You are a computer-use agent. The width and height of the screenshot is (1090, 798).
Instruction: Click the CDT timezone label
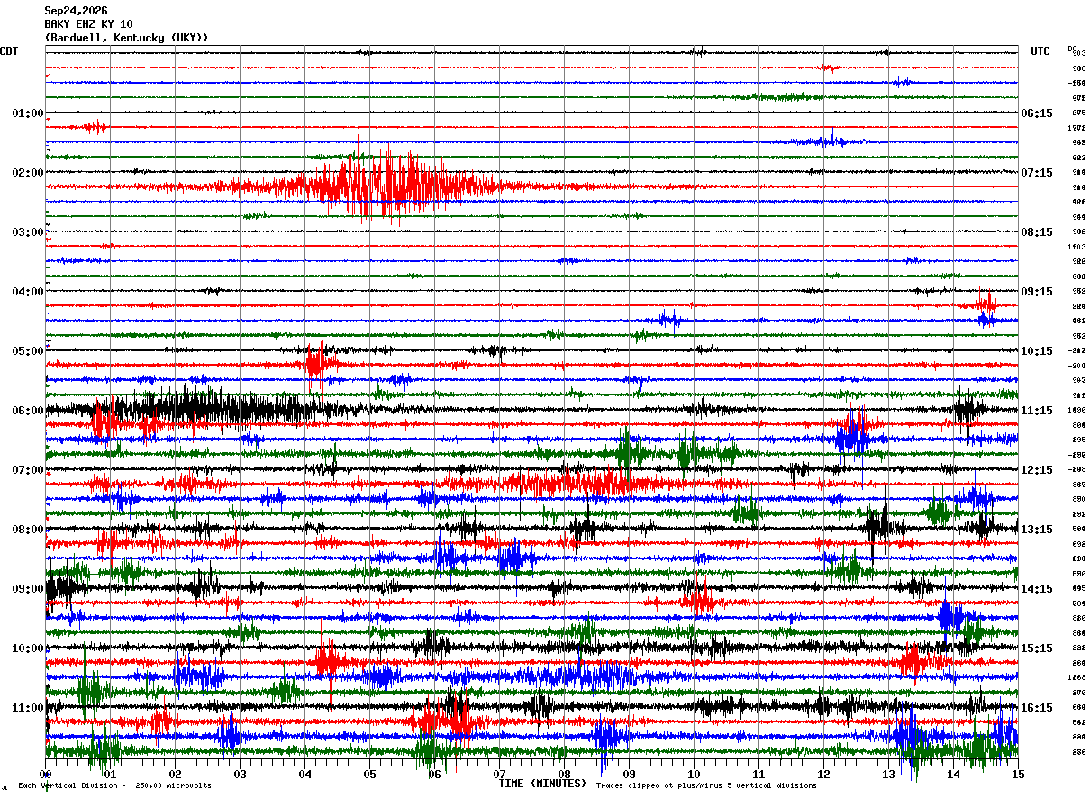pyautogui.click(x=9, y=51)
